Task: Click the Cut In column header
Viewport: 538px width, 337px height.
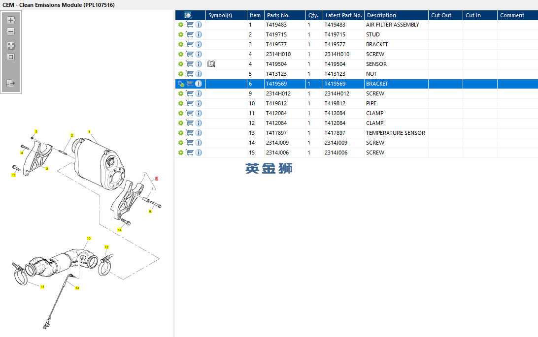Action: pos(480,15)
